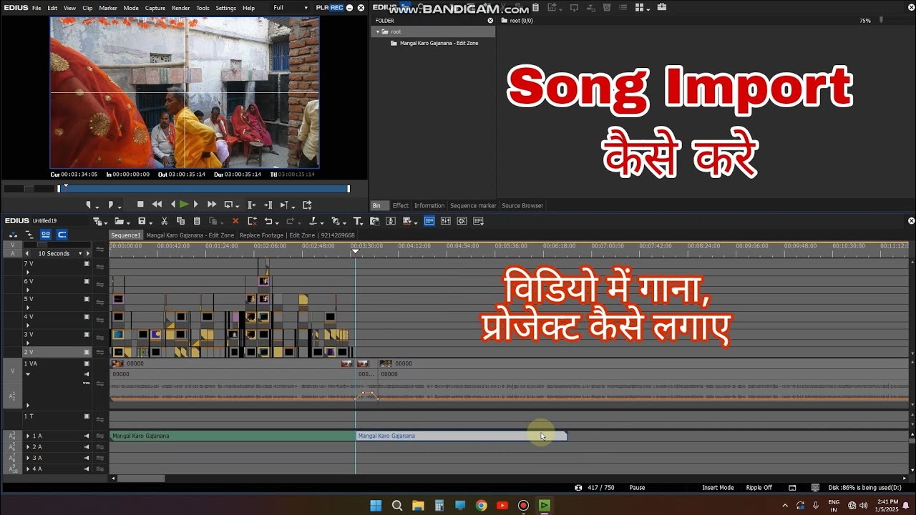
Task: Click the Create Title T icon
Action: tap(357, 221)
